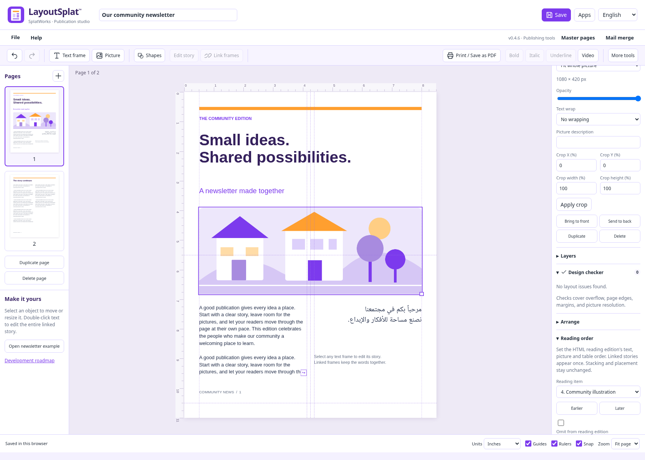The width and height of the screenshot is (645, 460).
Task: Click the Link frames tool
Action: [222, 56]
